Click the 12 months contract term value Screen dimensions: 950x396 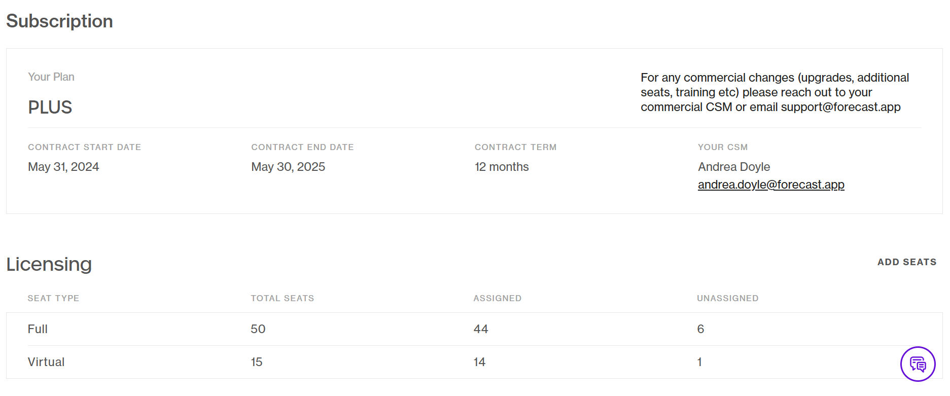point(502,167)
